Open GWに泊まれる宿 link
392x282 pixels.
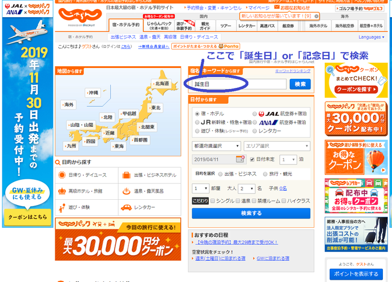click(x=273, y=259)
